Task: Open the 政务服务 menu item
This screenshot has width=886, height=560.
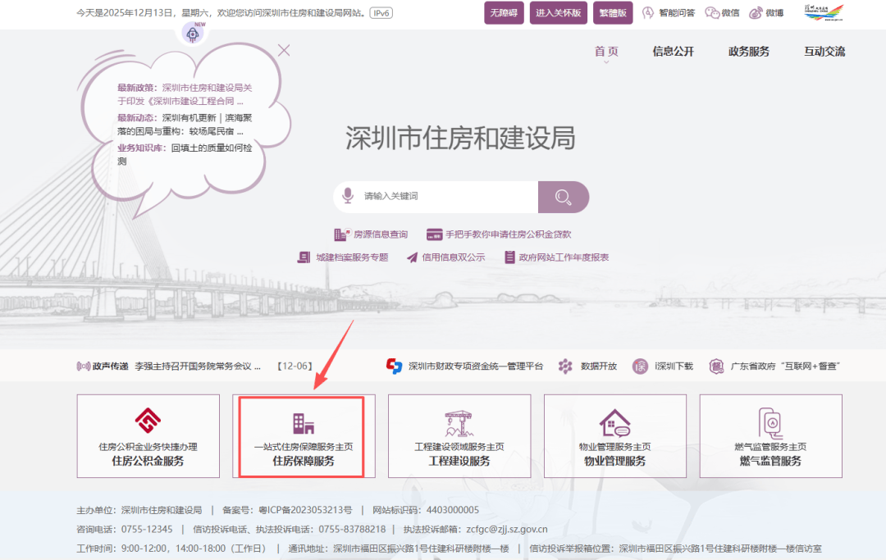Action: coord(748,51)
